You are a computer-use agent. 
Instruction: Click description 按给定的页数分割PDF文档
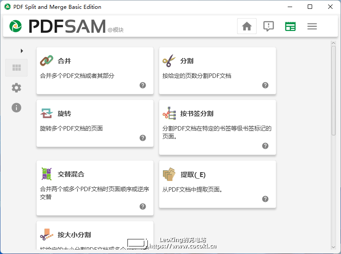coord(197,76)
